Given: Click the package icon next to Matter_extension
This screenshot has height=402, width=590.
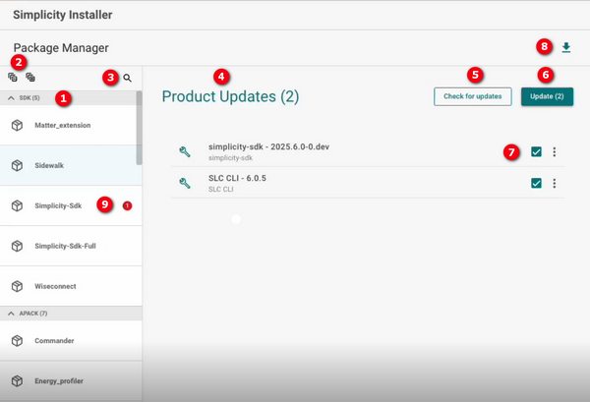Looking at the screenshot, I should click(17, 125).
